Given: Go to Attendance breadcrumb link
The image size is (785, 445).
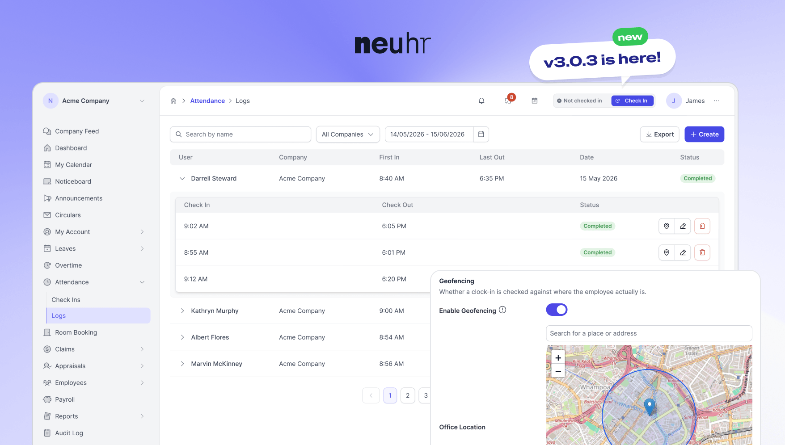Looking at the screenshot, I should (x=207, y=101).
